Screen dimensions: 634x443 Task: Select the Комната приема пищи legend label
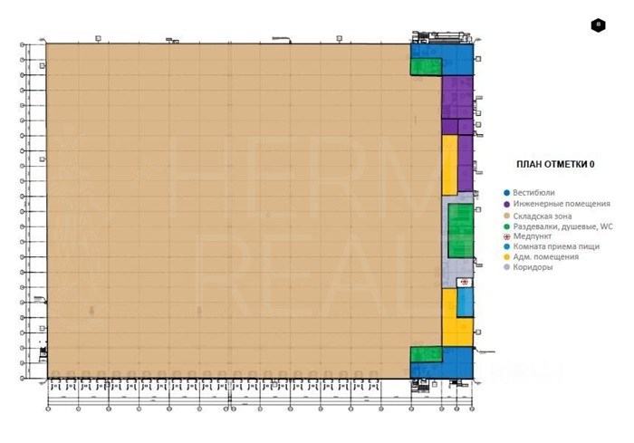pos(553,246)
